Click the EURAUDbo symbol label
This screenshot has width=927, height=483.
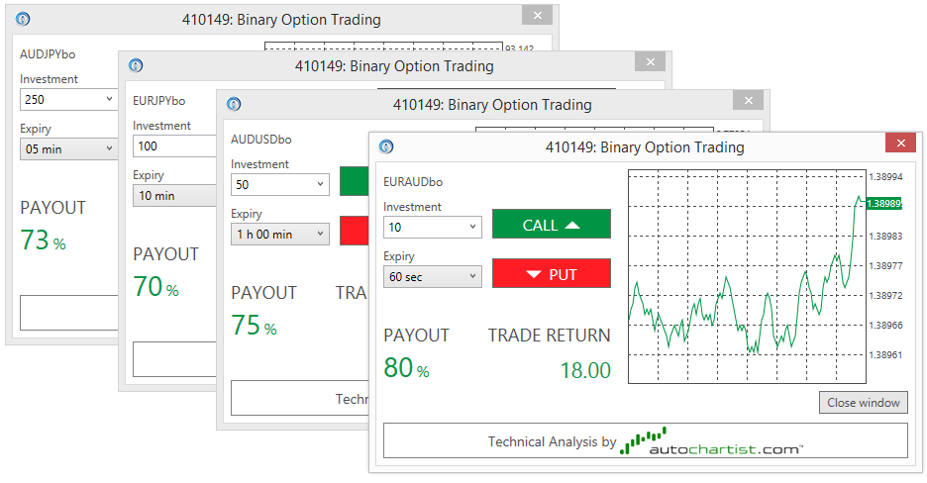click(x=413, y=182)
